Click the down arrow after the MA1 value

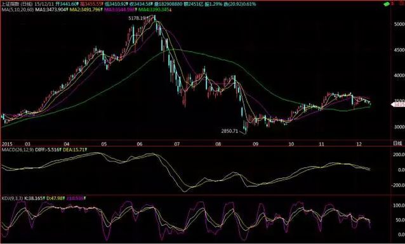point(67,10)
